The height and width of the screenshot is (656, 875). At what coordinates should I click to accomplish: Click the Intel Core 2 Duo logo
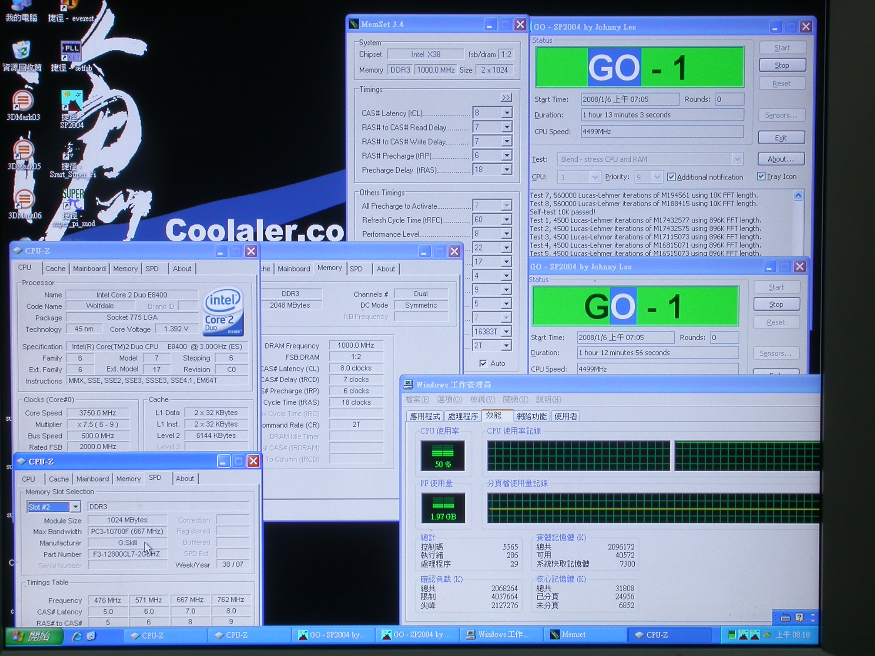pyautogui.click(x=223, y=311)
